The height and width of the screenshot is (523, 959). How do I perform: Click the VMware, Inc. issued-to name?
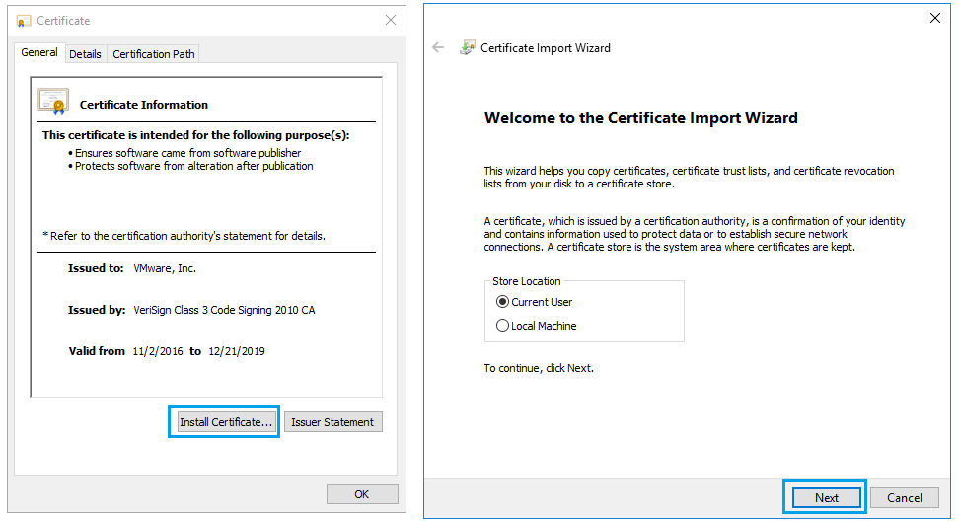coord(165,268)
